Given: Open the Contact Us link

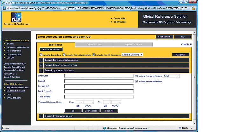Looking at the screenshot, I should coord(120,18).
